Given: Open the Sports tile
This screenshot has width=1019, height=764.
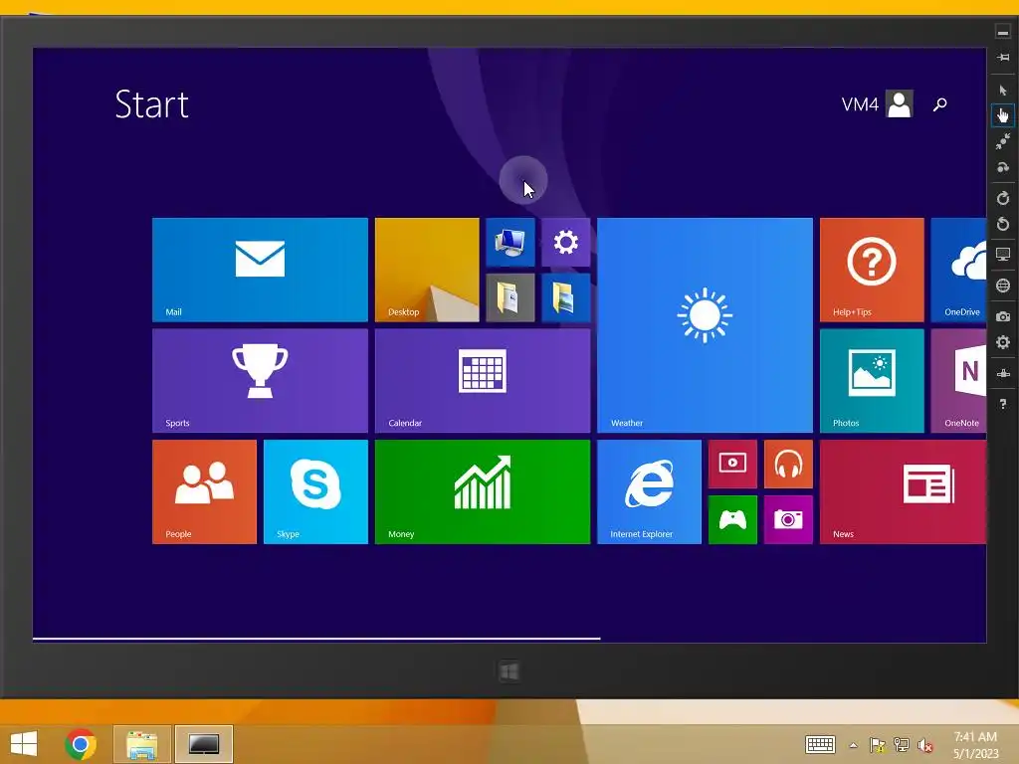Looking at the screenshot, I should point(260,381).
